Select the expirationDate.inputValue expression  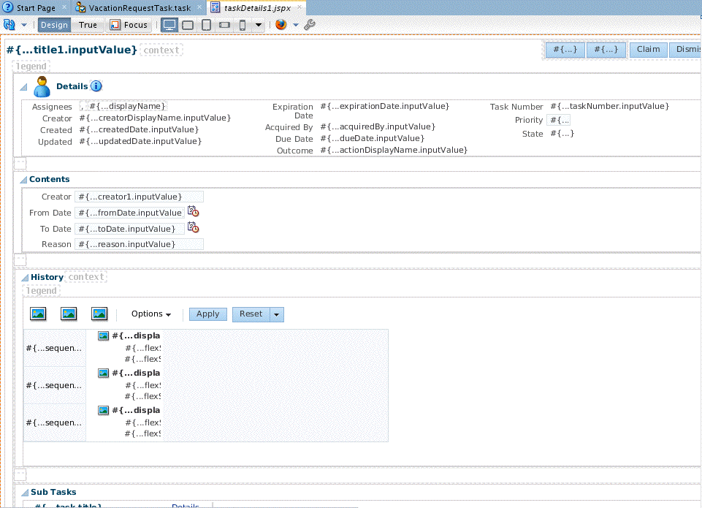384,106
